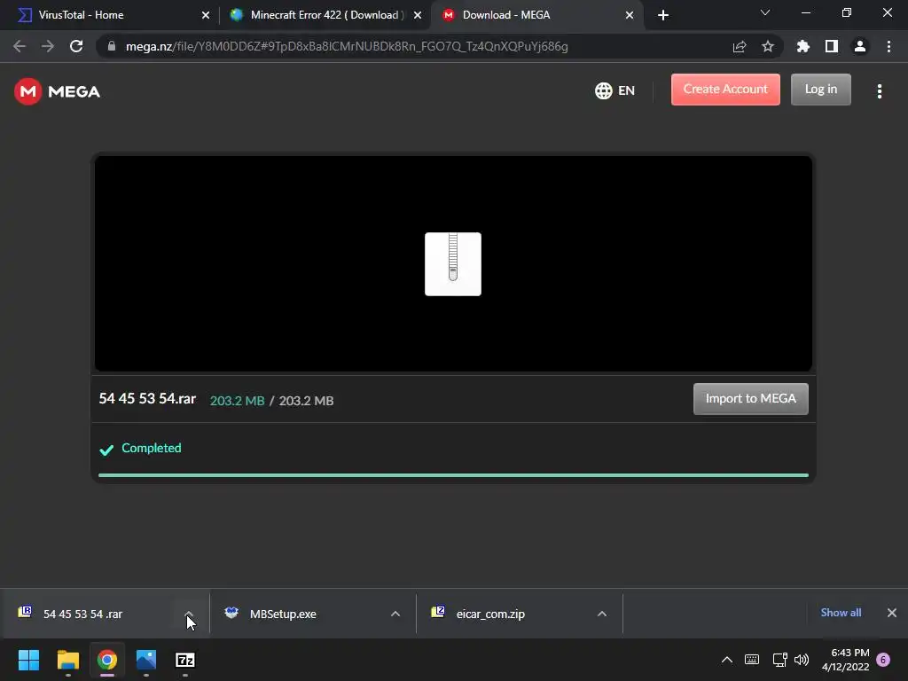Click Chrome icon in taskbar
908x681 pixels.
107,660
